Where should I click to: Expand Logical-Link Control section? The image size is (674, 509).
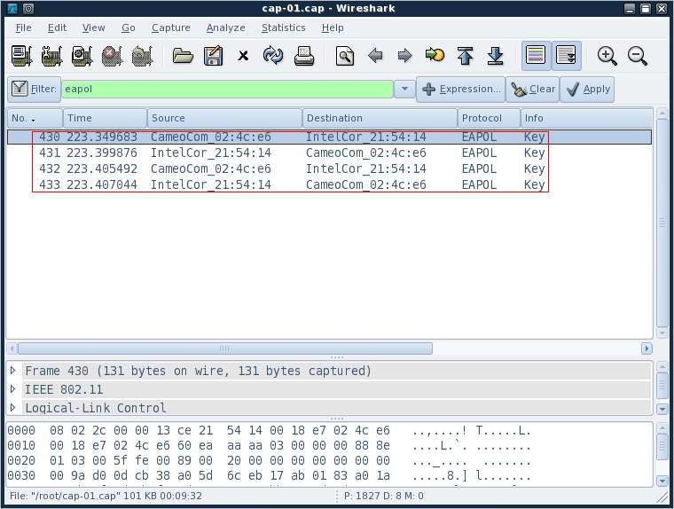pos(13,407)
